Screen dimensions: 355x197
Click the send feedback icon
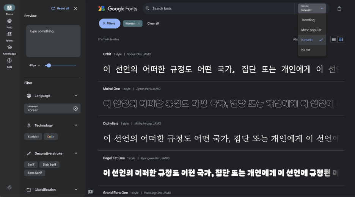tap(90, 192)
